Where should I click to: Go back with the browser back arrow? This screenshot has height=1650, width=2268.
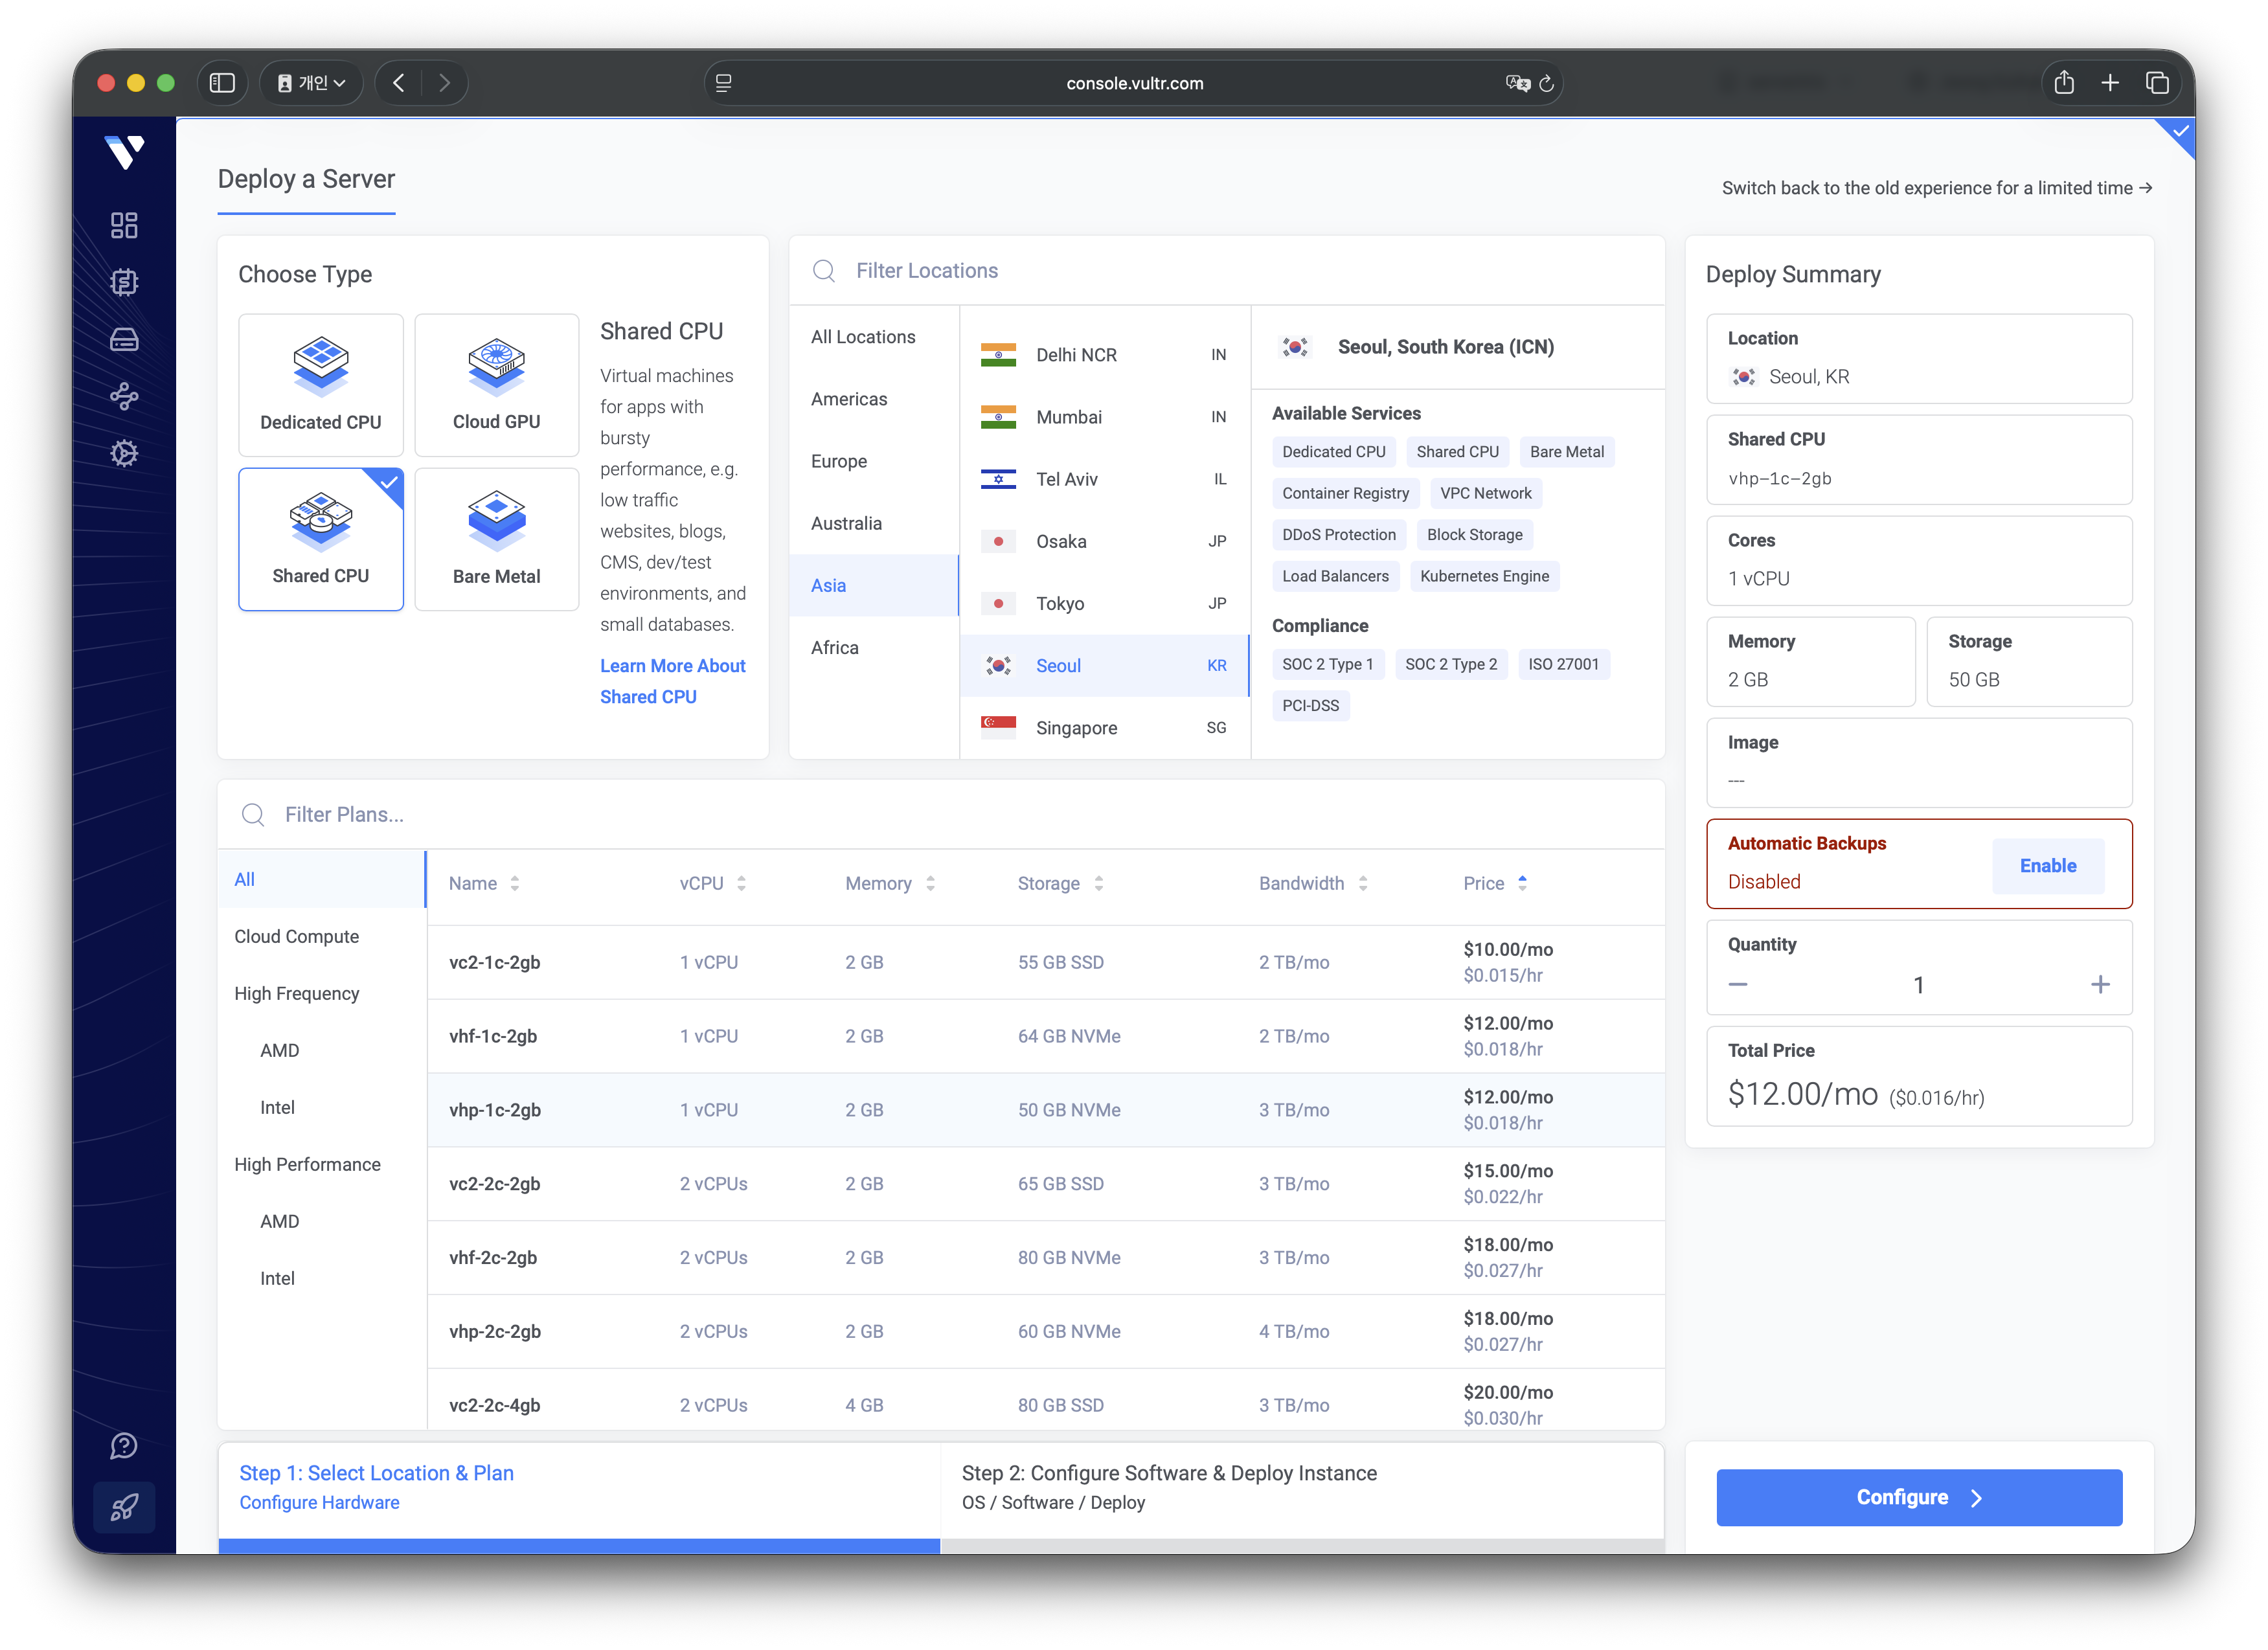[x=399, y=83]
